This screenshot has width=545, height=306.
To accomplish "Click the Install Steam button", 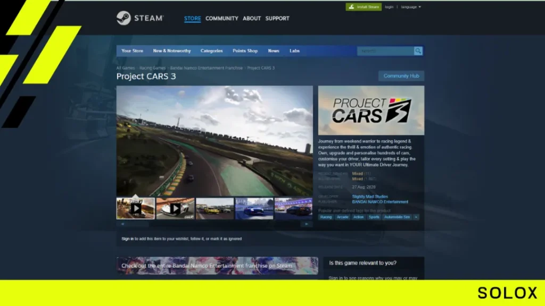I will point(364,7).
